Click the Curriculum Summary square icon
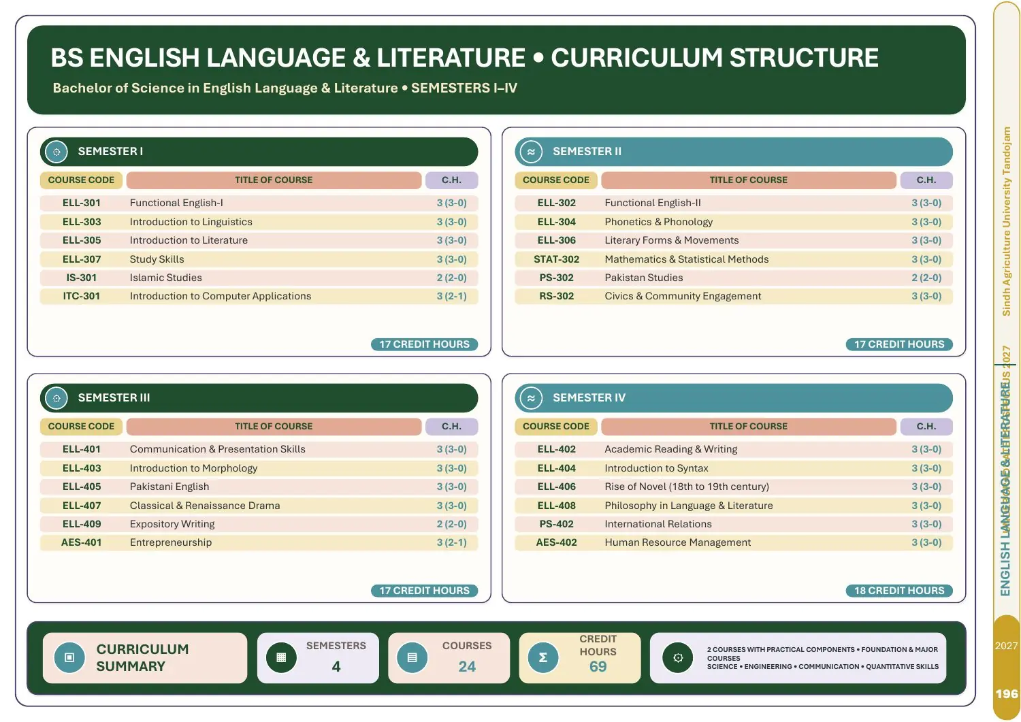 coord(69,658)
